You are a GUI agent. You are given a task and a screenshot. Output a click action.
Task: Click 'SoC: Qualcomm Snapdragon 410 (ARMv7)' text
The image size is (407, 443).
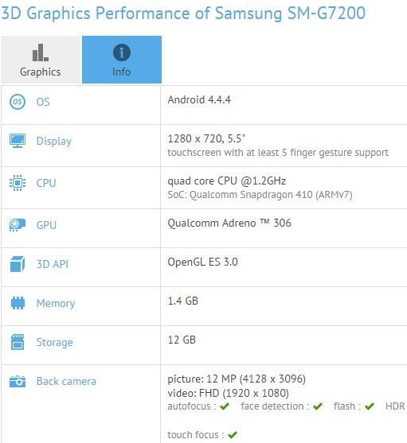coord(260,195)
